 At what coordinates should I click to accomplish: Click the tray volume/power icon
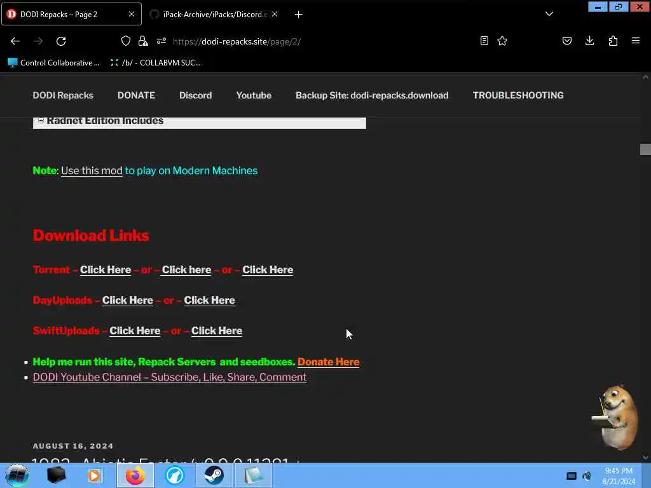[x=587, y=476]
